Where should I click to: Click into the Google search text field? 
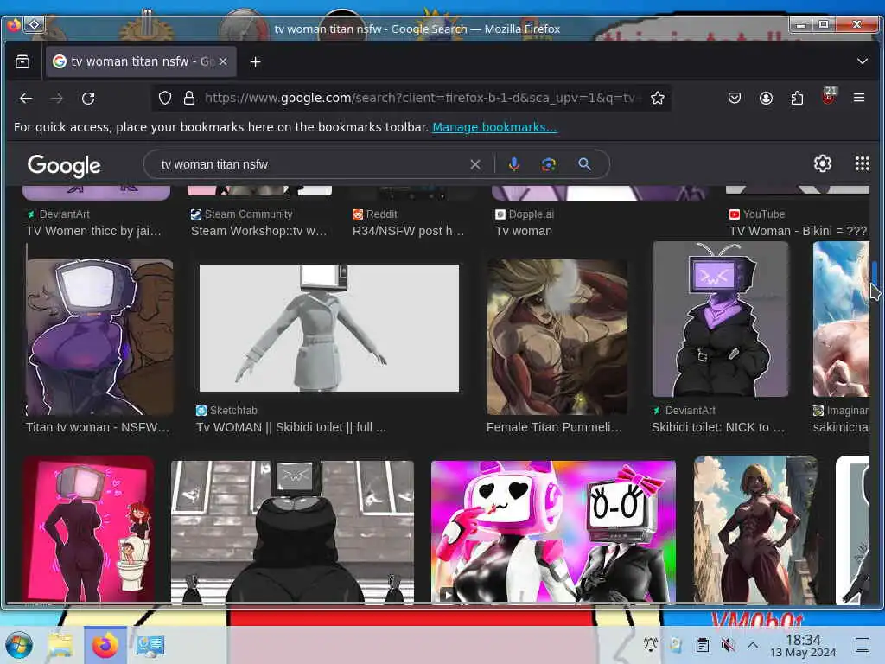[310, 164]
